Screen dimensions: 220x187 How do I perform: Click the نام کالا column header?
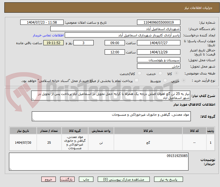pos(148,131)
